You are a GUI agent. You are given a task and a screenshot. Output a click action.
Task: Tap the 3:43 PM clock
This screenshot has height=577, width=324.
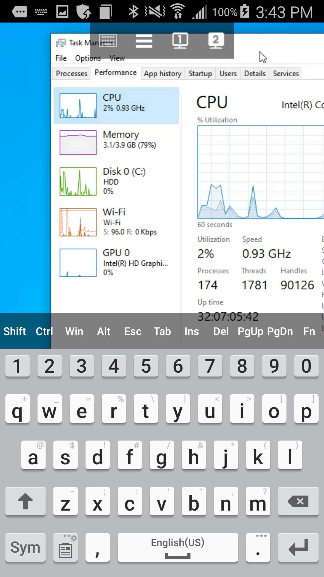pos(284,12)
